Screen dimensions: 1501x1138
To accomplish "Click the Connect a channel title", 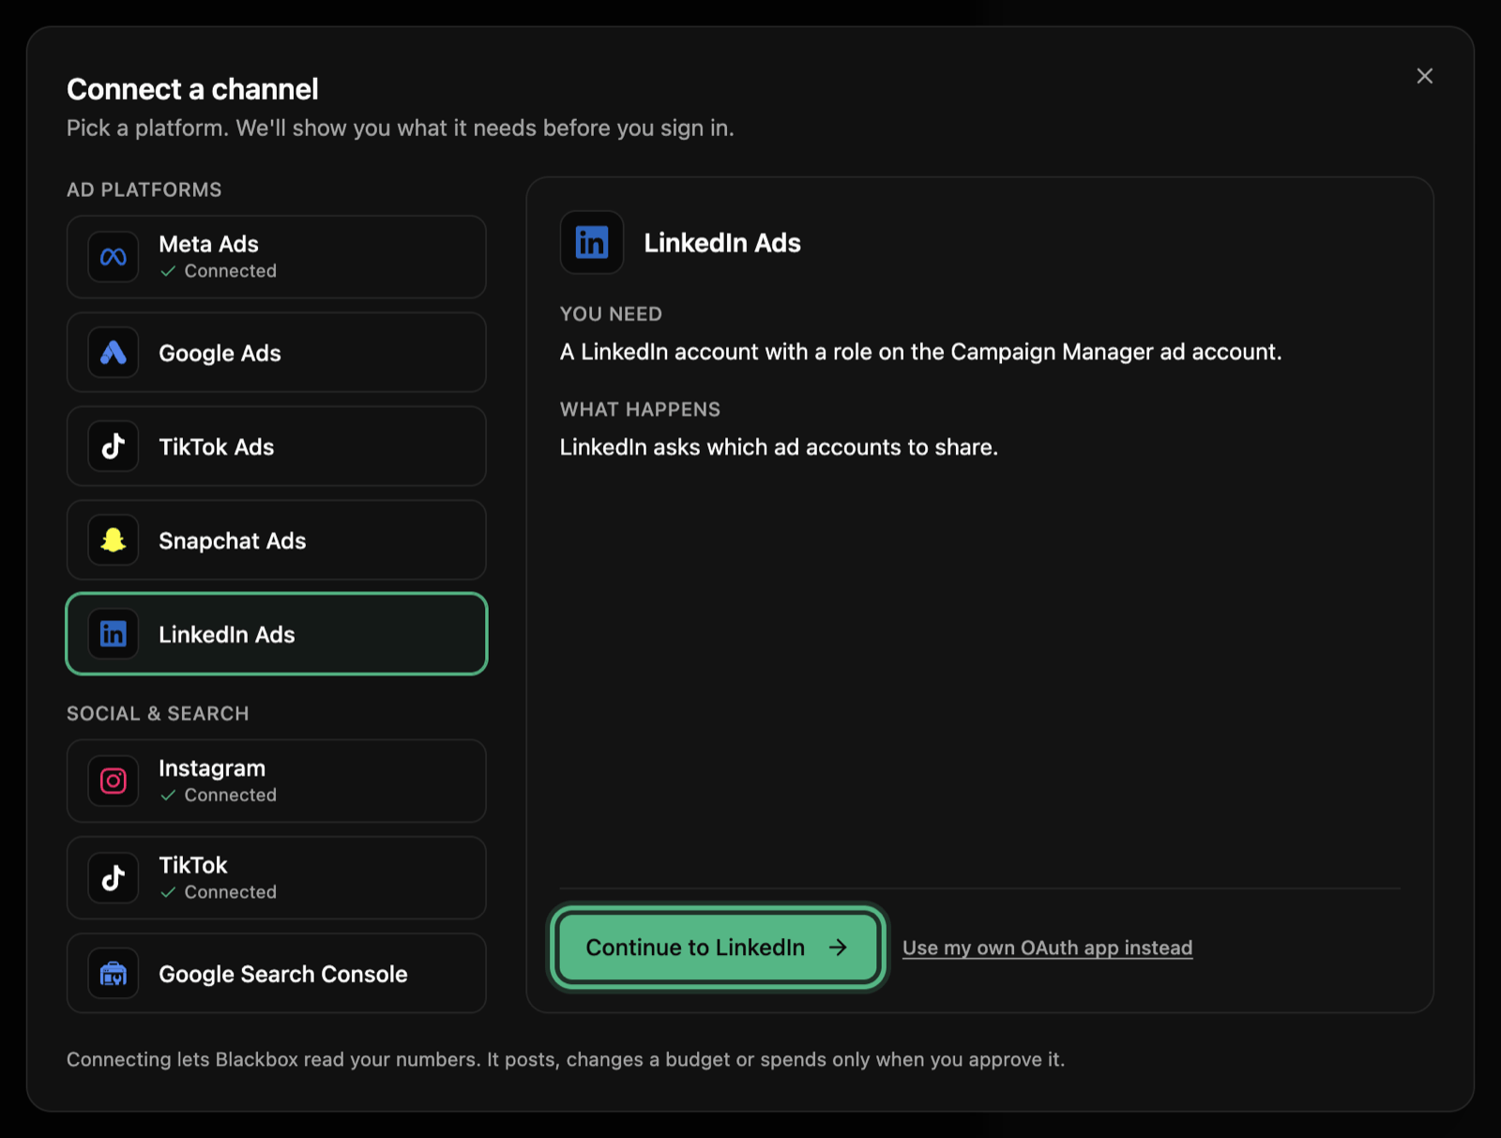I will point(192,89).
